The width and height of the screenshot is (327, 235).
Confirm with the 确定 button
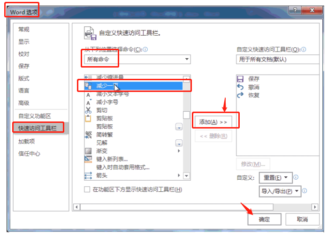click(x=264, y=219)
